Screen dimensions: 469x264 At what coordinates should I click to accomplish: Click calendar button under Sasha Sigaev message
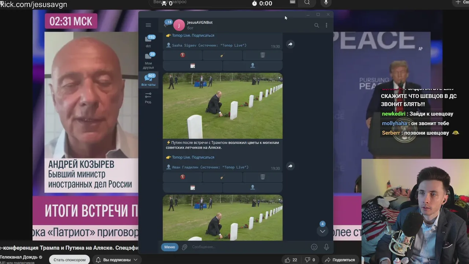[x=193, y=65]
